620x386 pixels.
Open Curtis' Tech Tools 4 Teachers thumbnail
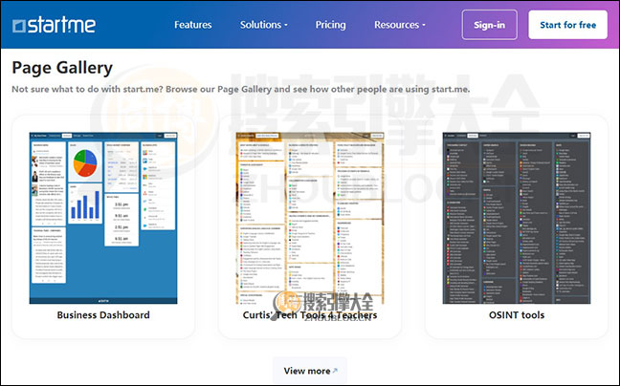[309, 218]
